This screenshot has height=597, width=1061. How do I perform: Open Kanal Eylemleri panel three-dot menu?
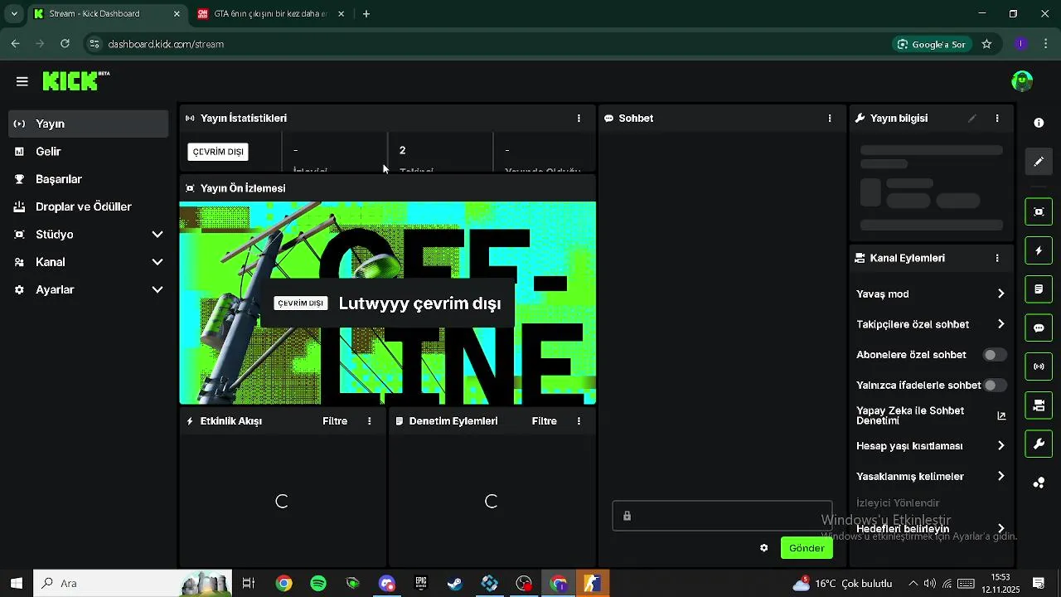997,258
